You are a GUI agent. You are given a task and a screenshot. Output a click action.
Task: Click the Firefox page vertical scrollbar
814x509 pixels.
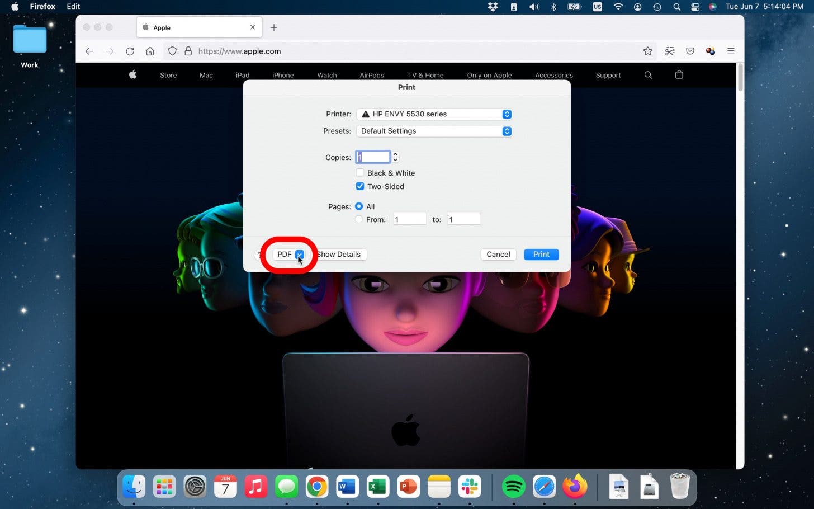740,77
